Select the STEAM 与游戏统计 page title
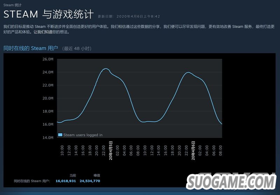280x195 pixels. coord(49,15)
